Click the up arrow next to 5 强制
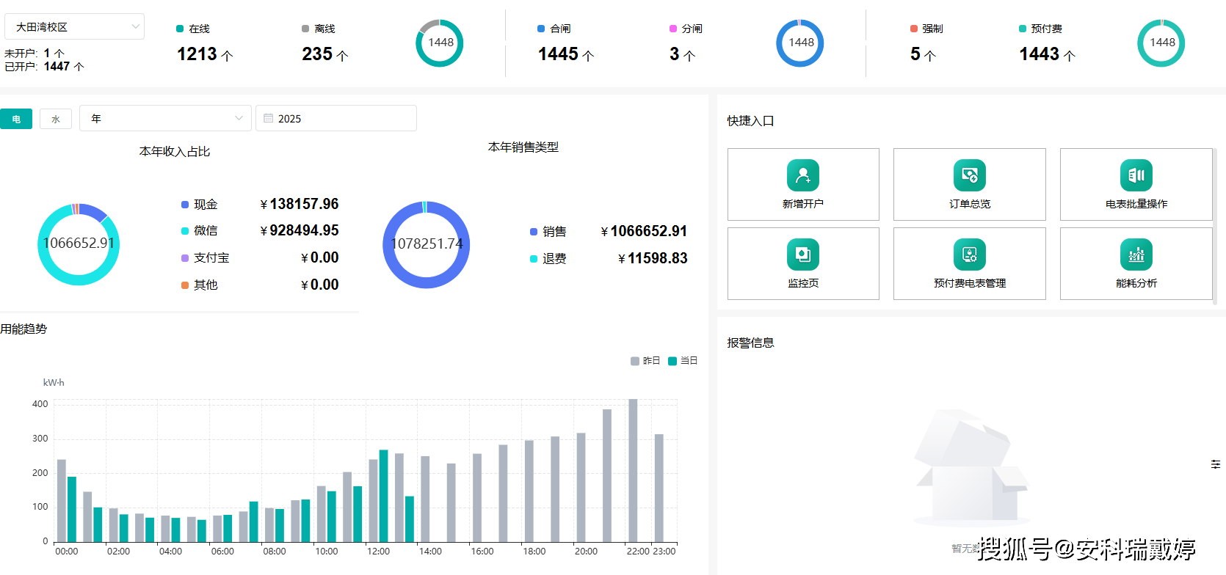Viewport: 1226px width, 575px height. point(929,55)
